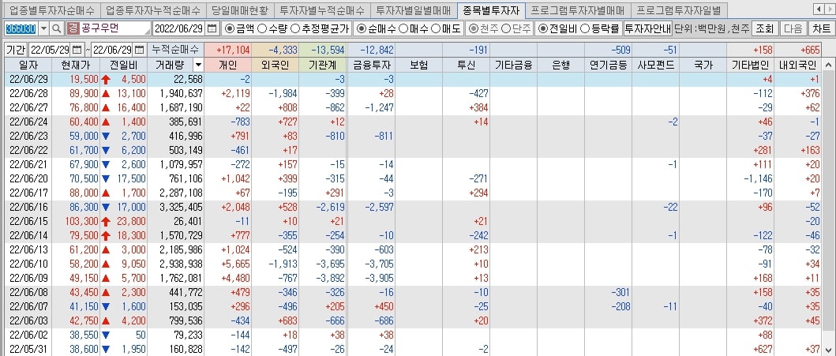Click 현재가 column header
Screen dimensions: 836x356
[76, 66]
